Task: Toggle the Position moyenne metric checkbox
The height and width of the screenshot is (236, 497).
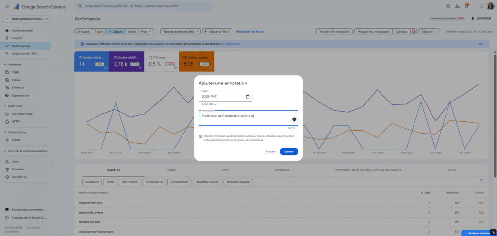Action: [185, 57]
